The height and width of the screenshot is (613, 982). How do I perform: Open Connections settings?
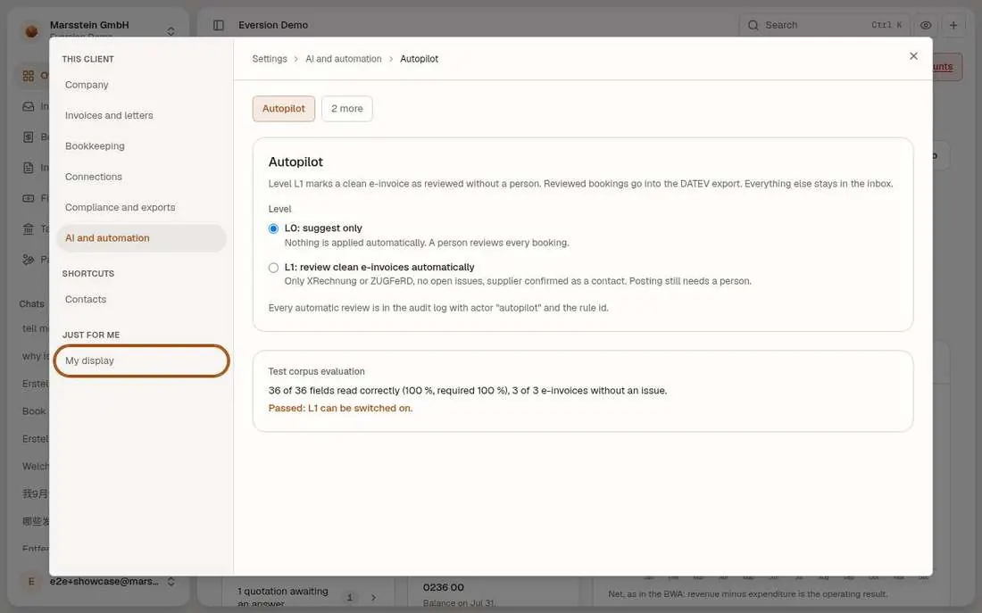point(141,177)
